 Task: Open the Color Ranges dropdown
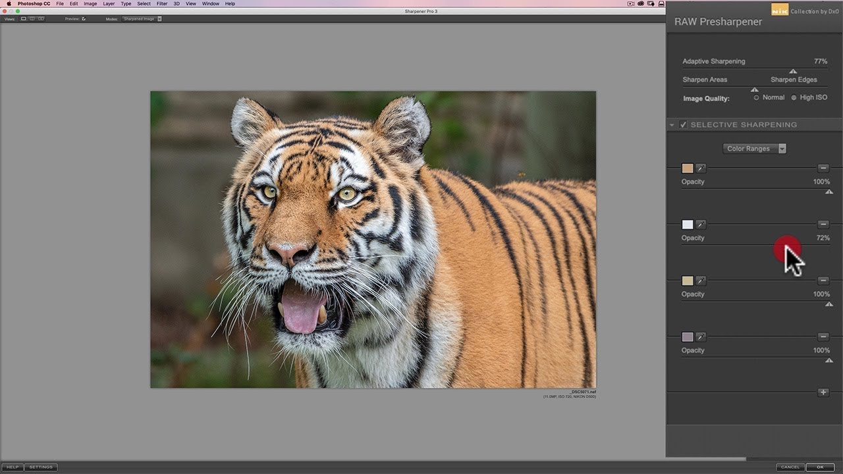[x=754, y=149]
